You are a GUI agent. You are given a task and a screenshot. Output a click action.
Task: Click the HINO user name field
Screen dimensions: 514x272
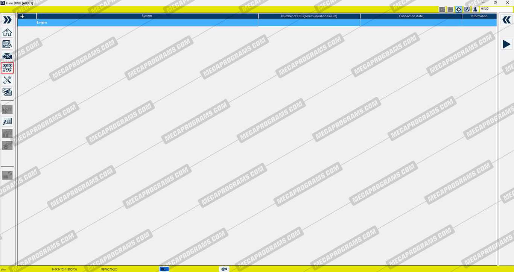(496, 9)
